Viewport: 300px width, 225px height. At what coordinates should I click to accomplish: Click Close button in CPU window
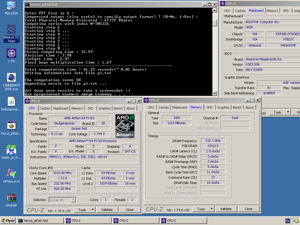pos(130,210)
